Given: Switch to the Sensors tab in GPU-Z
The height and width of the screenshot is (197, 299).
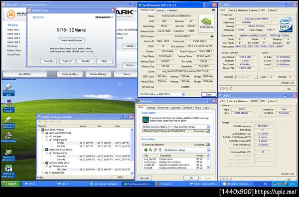Looking at the screenshot, I should (160, 10).
